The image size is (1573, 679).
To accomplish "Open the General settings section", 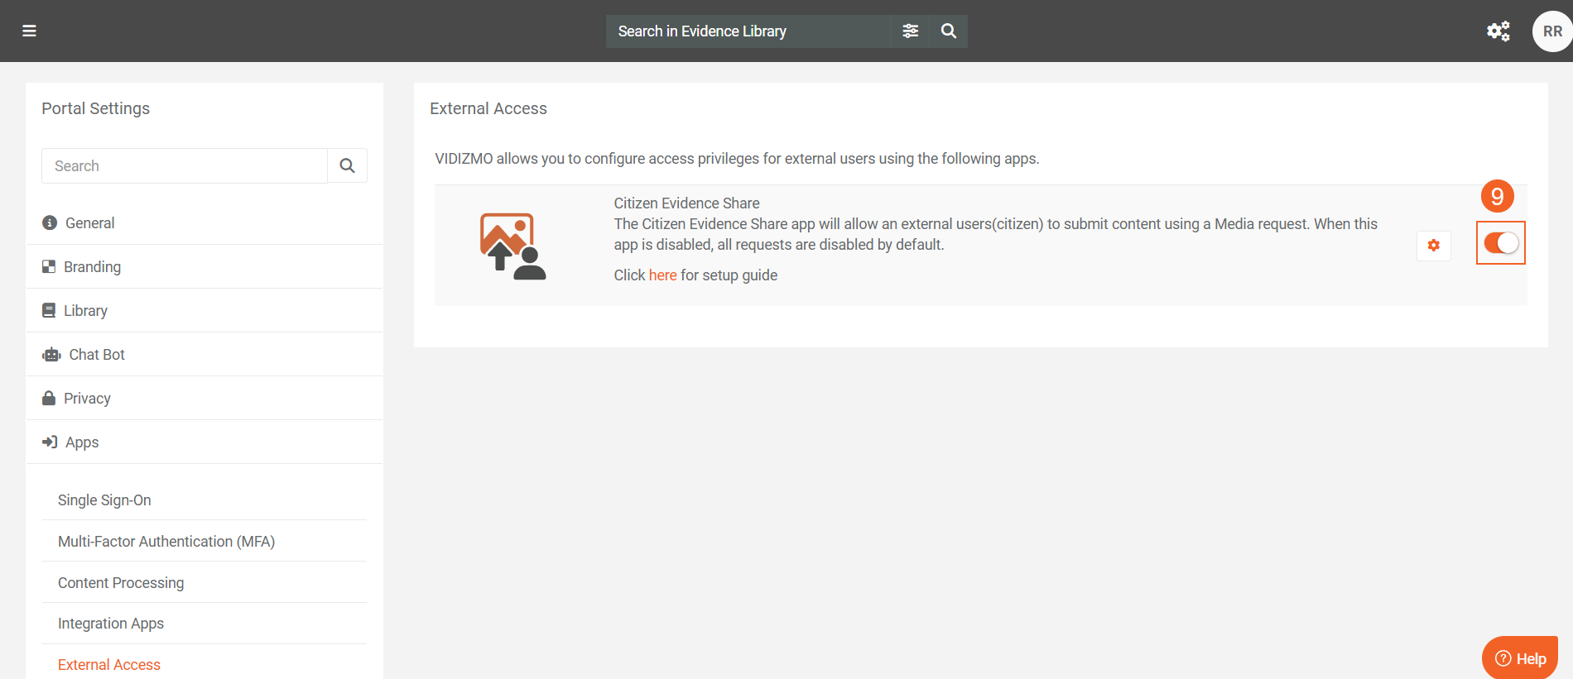I will (89, 223).
